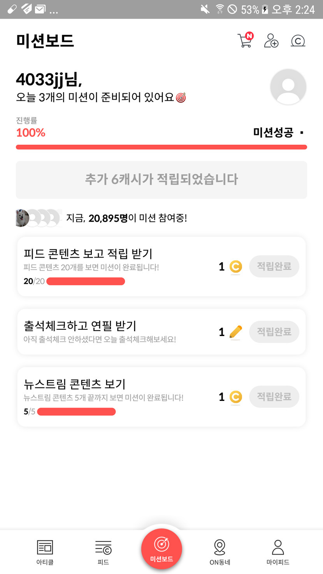
Task: Switch to the 아티클 tab
Action: pos(45,552)
